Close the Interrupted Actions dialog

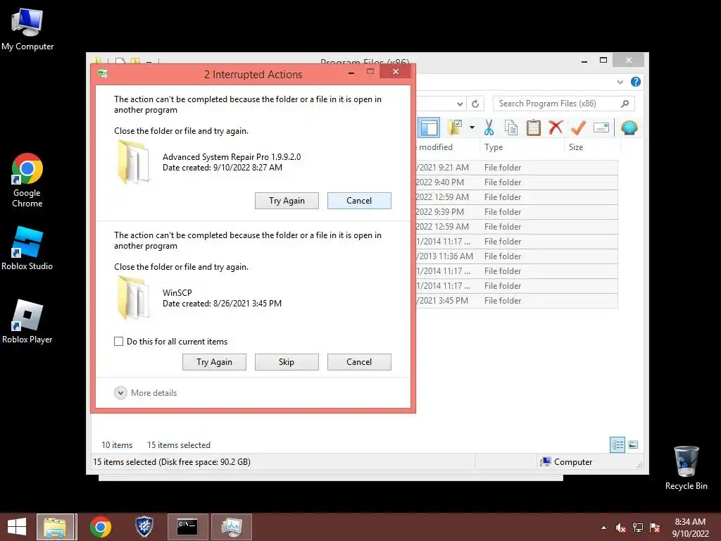click(x=396, y=72)
